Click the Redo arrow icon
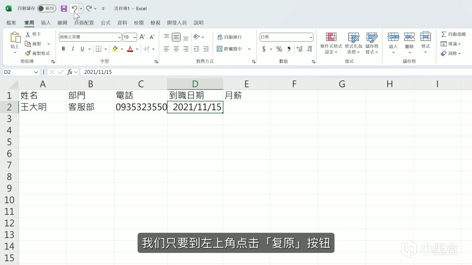472x265 pixels. coord(89,8)
